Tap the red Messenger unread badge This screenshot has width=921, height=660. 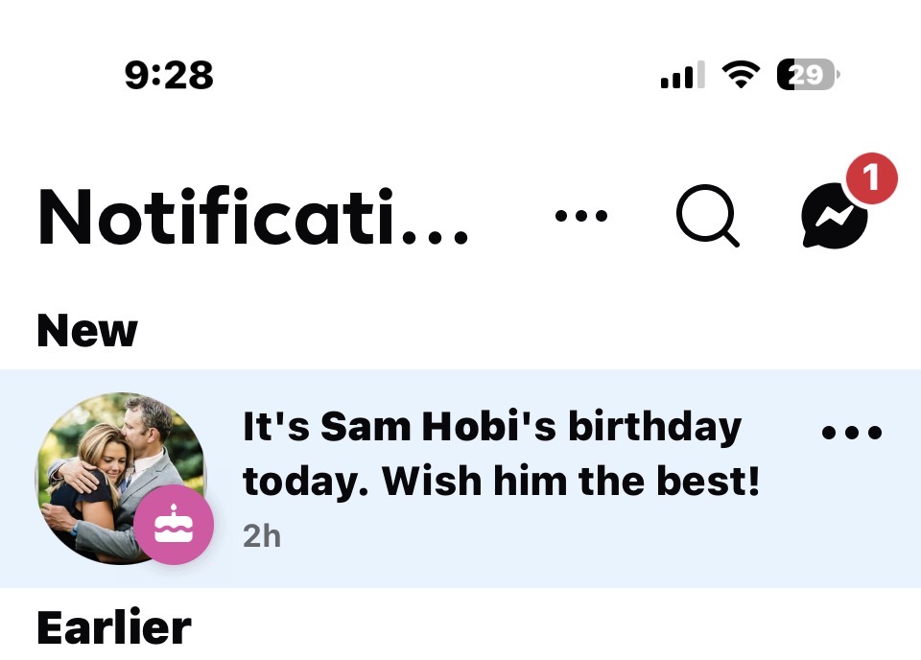pyautogui.click(x=871, y=178)
